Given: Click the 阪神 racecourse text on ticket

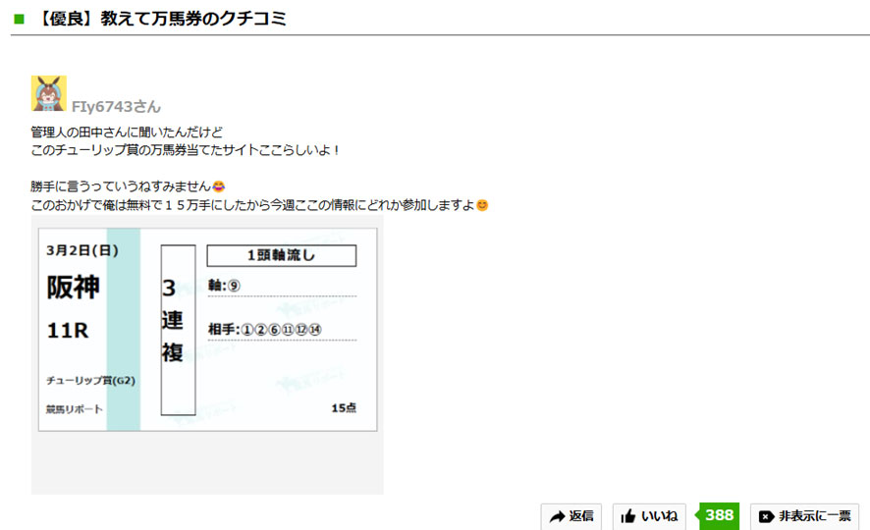Looking at the screenshot, I should click(73, 287).
